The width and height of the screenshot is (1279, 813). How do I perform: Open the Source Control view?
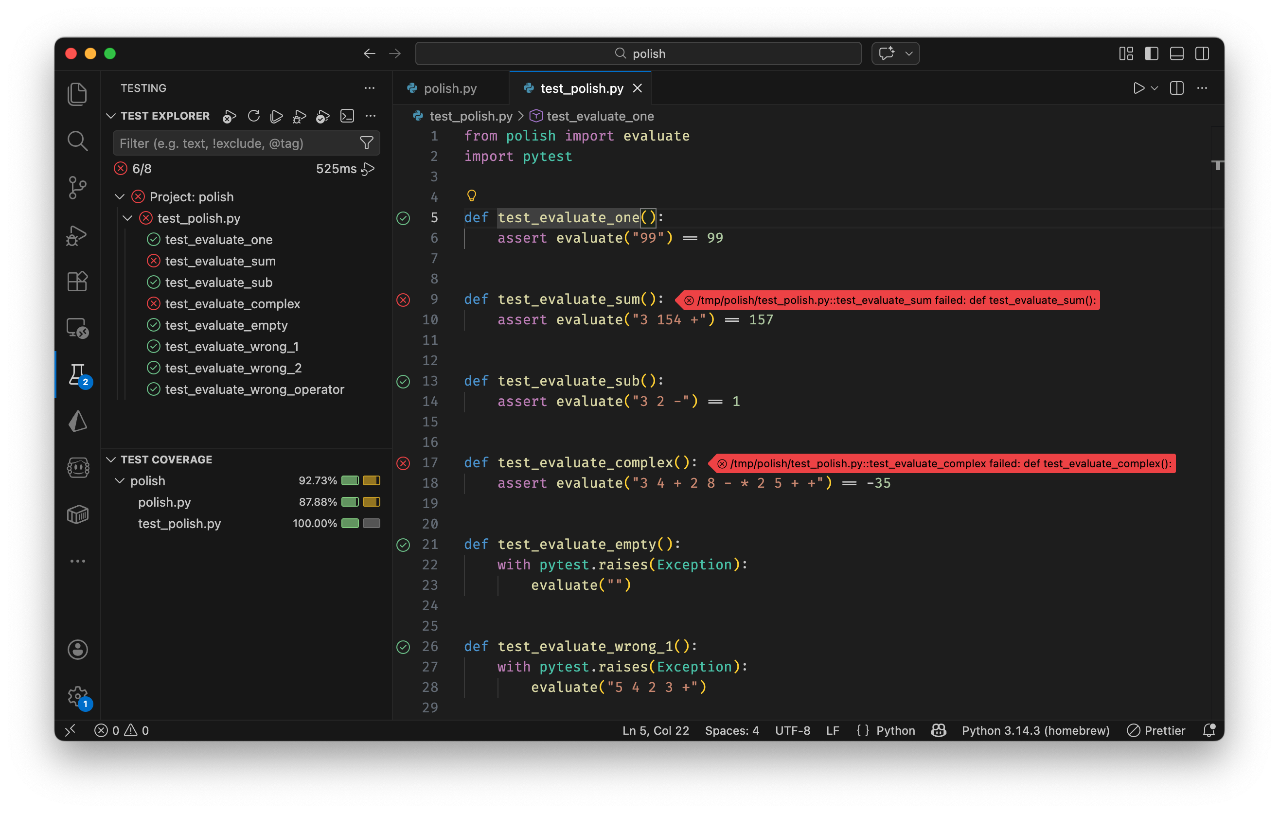tap(77, 188)
